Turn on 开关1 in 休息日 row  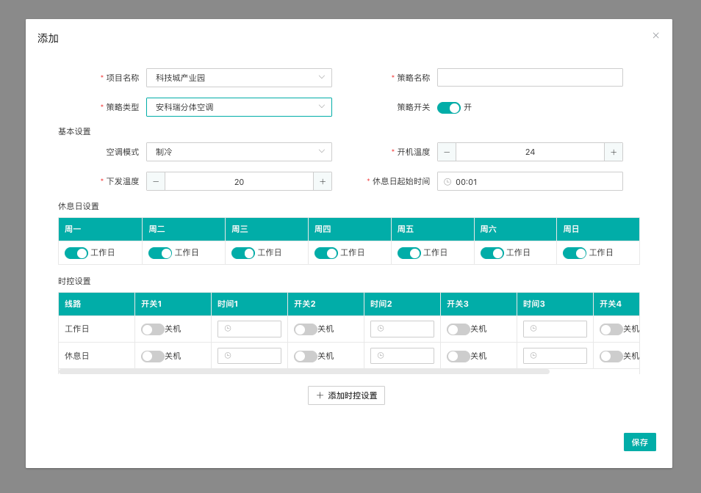[152, 356]
